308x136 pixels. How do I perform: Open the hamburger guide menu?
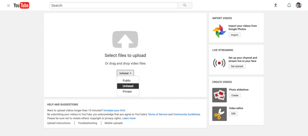click(x=8, y=5)
